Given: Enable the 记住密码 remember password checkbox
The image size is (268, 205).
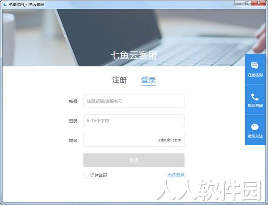Looking at the screenshot, I should (86, 175).
